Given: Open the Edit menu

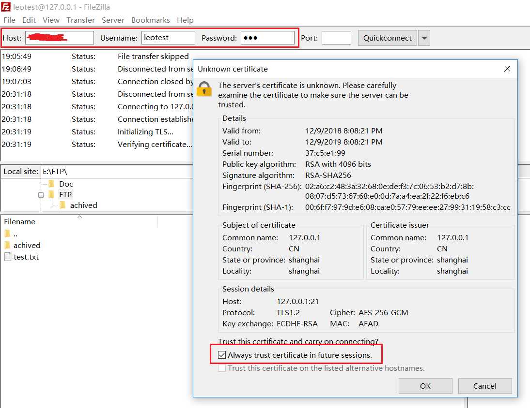Looking at the screenshot, I should [x=29, y=20].
